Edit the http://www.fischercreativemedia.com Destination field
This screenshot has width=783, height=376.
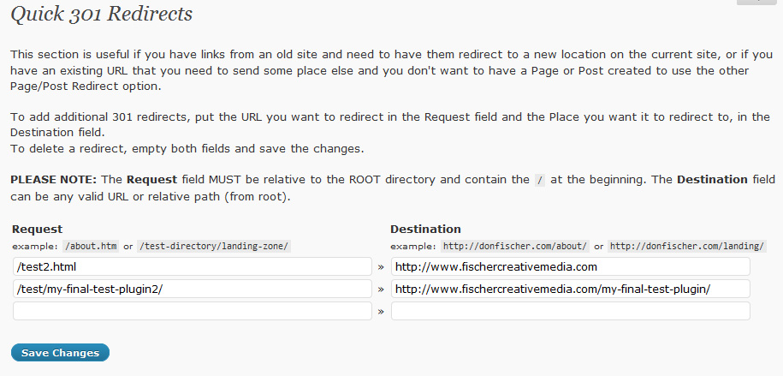570,266
